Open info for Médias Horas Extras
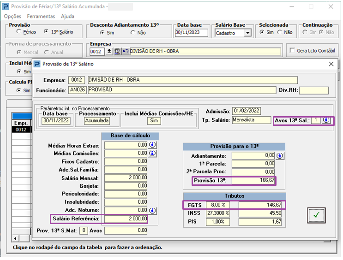 point(152,145)
